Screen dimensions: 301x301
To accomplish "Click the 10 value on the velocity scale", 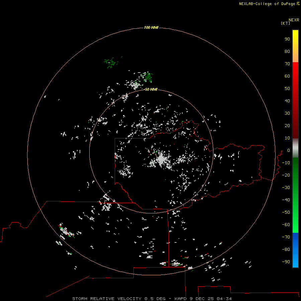I will coord(287,138).
